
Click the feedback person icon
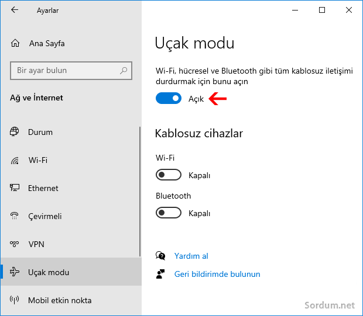pyautogui.click(x=160, y=274)
